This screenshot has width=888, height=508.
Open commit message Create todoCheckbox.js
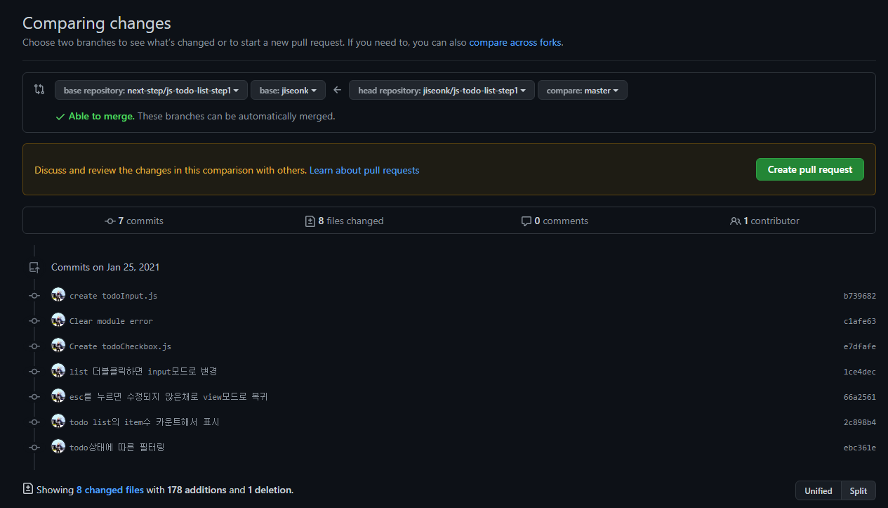coord(120,346)
